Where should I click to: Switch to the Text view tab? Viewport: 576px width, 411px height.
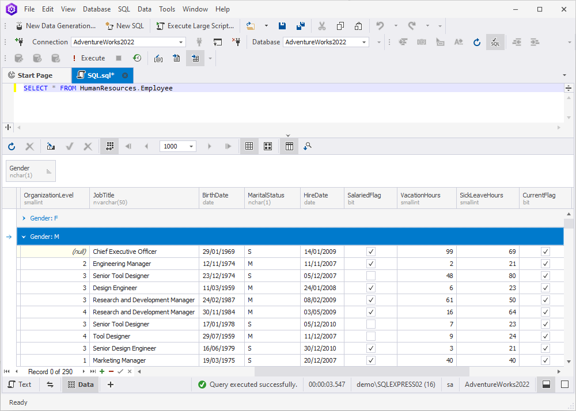20,384
